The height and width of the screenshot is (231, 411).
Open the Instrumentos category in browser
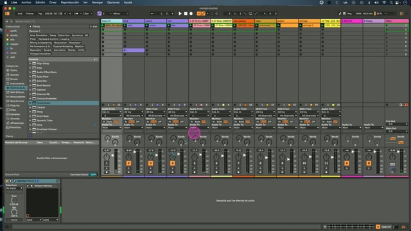[15, 83]
